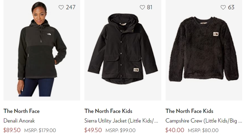
Task: Open The North Face brand link
Action: (x=22, y=111)
